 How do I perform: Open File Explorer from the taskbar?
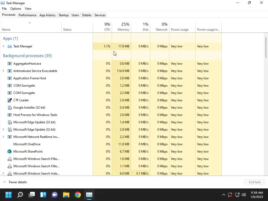click(66, 195)
